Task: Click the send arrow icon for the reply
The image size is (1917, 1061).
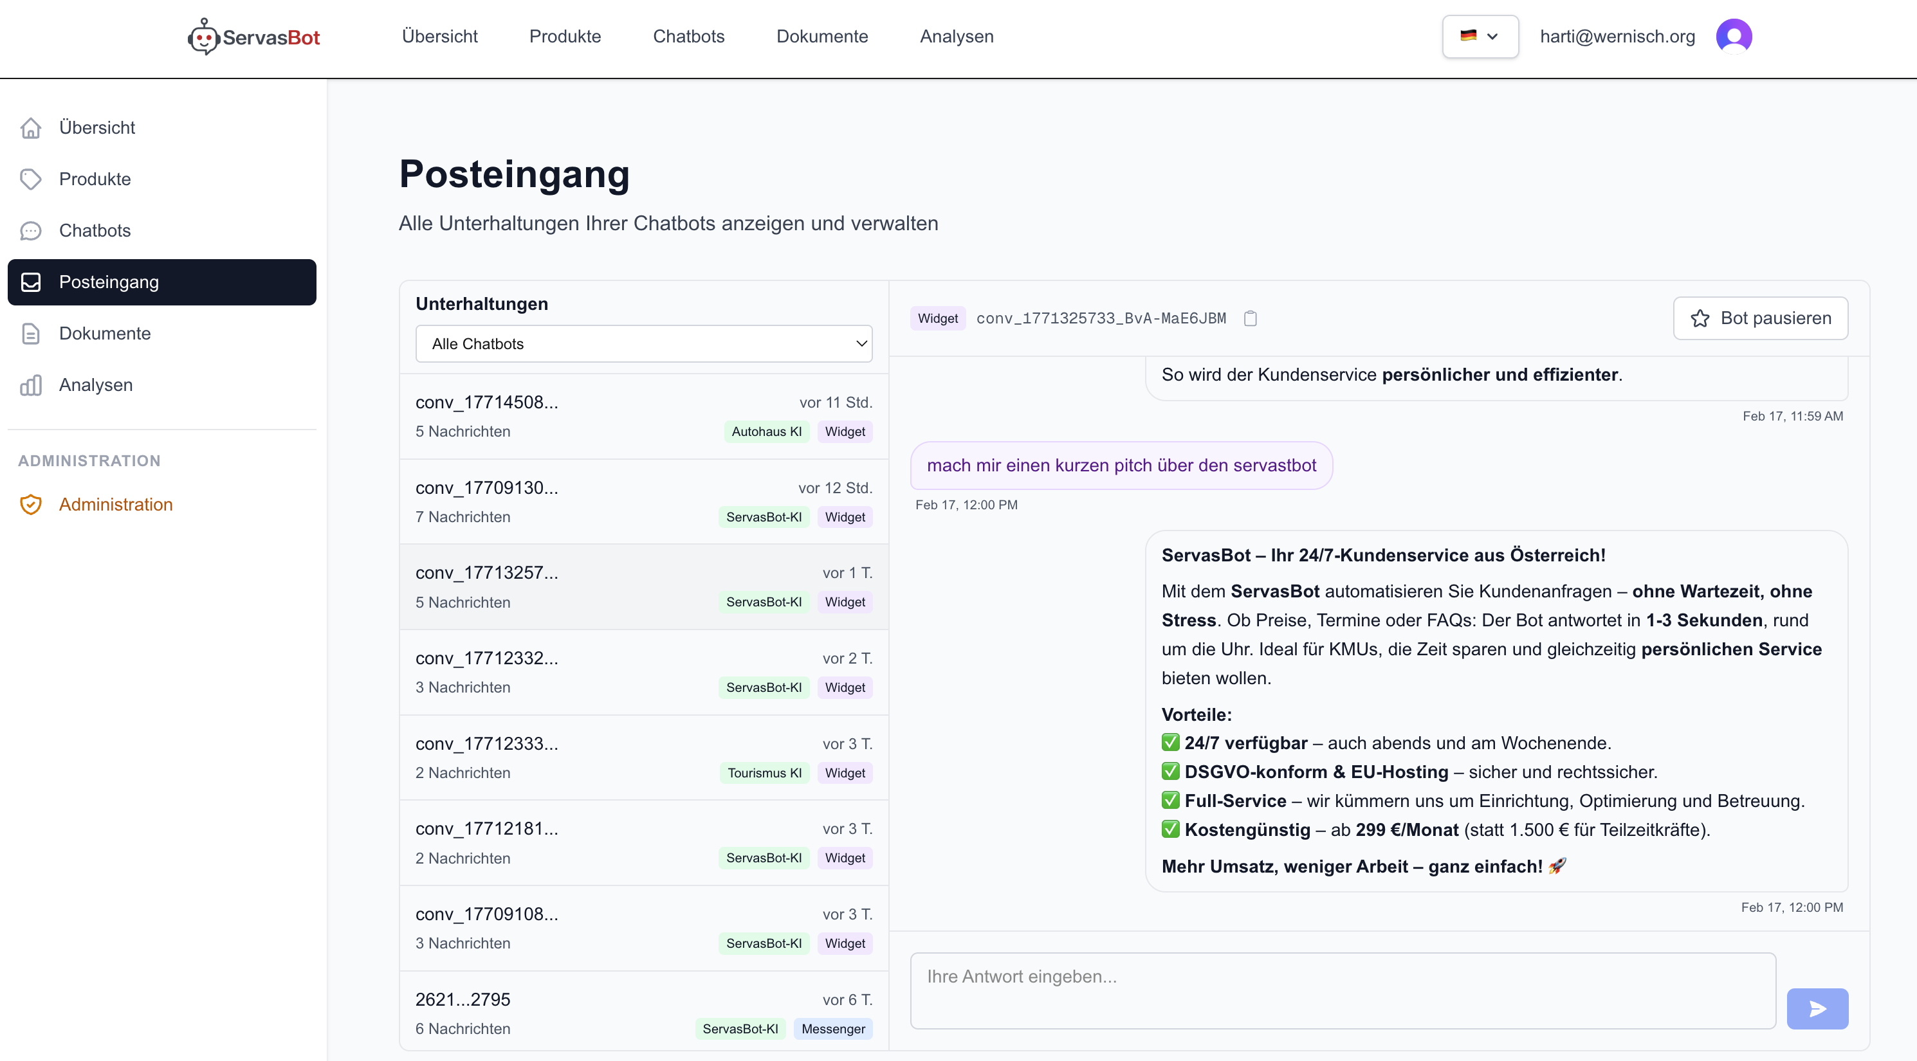Action: pos(1817,1009)
